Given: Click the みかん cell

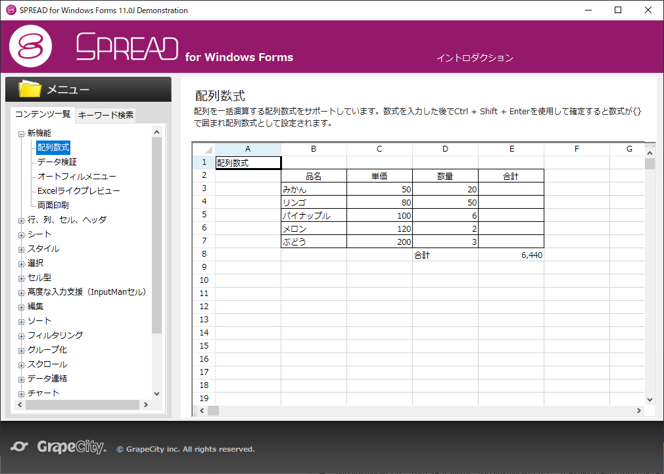Looking at the screenshot, I should pos(314,189).
